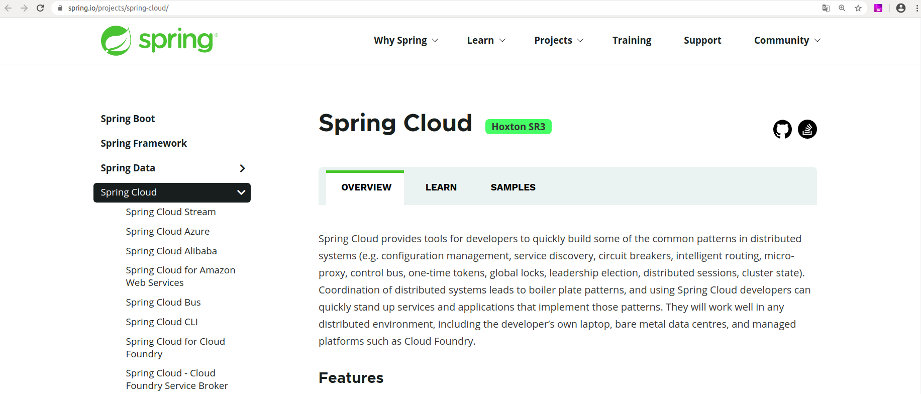Open the Community dropdown menu
This screenshot has width=921, height=394.
click(787, 40)
